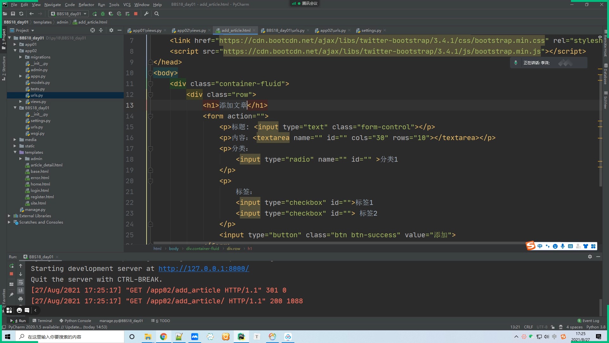Open the Windows Start menu
609x343 pixels.
tap(8, 337)
